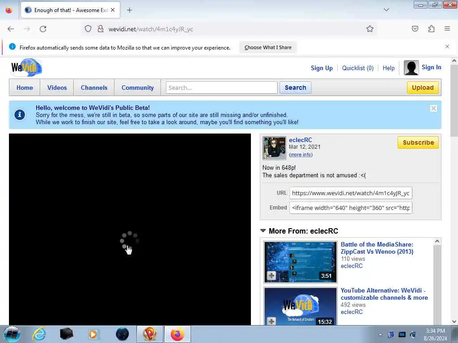This screenshot has width=458, height=343.
Task: Select the video URL field
Action: coord(351,193)
